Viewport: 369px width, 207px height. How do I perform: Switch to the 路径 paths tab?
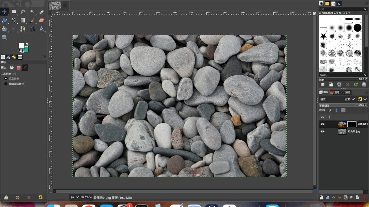(x=346, y=92)
